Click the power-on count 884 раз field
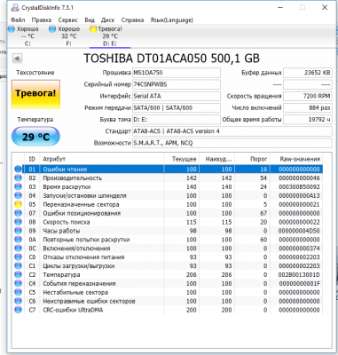338x355 pixels. click(x=308, y=108)
